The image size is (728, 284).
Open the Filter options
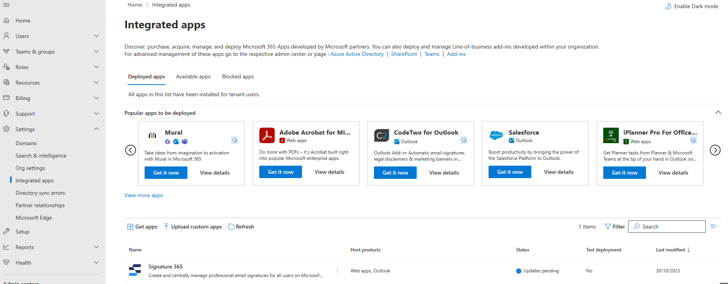click(x=615, y=227)
